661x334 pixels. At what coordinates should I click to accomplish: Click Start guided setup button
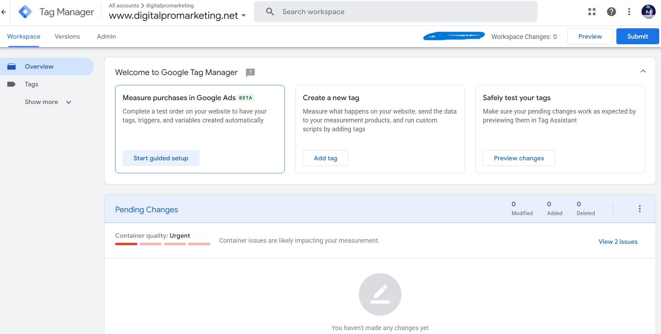(x=161, y=158)
